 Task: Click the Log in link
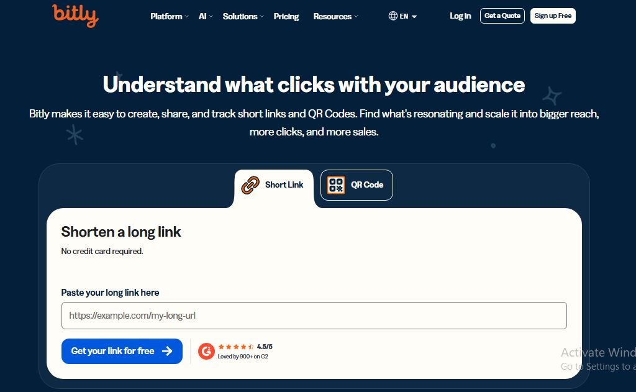(x=460, y=16)
